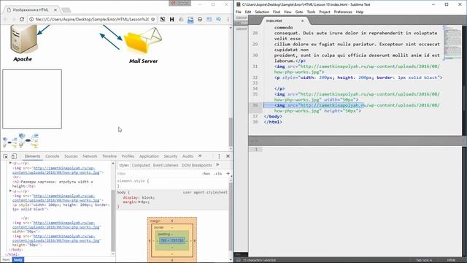Screen dimensions: 467x263
Task: Open DevTools Sources tab
Action: coord(71,156)
